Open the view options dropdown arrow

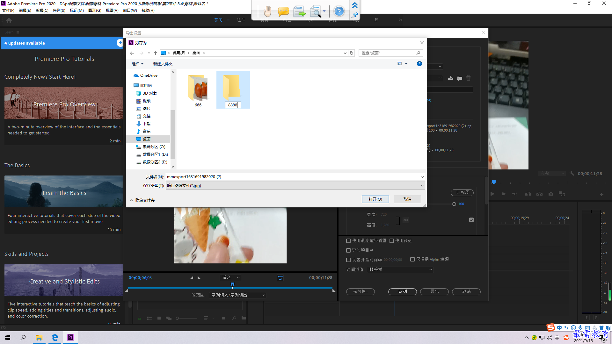[406, 64]
